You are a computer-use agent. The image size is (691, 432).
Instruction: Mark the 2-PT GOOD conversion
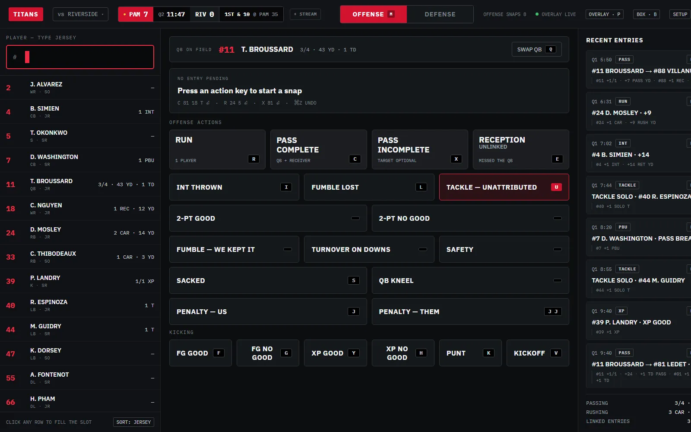[x=268, y=218]
